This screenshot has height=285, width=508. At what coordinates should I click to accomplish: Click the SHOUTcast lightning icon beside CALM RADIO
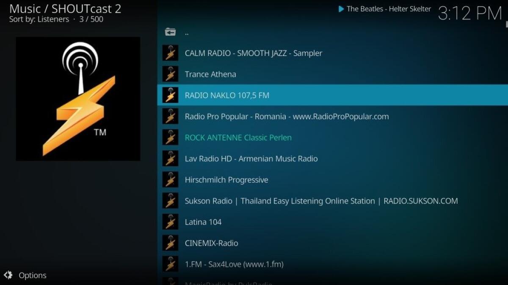170,53
